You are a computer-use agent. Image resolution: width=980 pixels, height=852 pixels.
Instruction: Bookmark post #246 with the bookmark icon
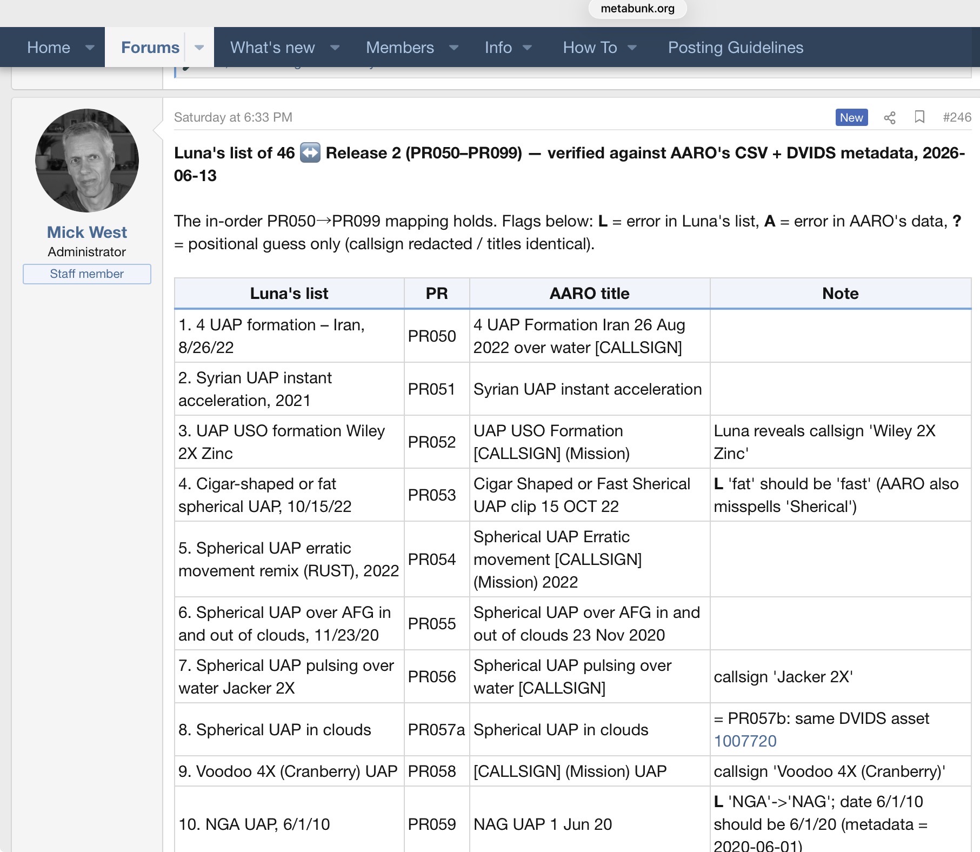(919, 117)
